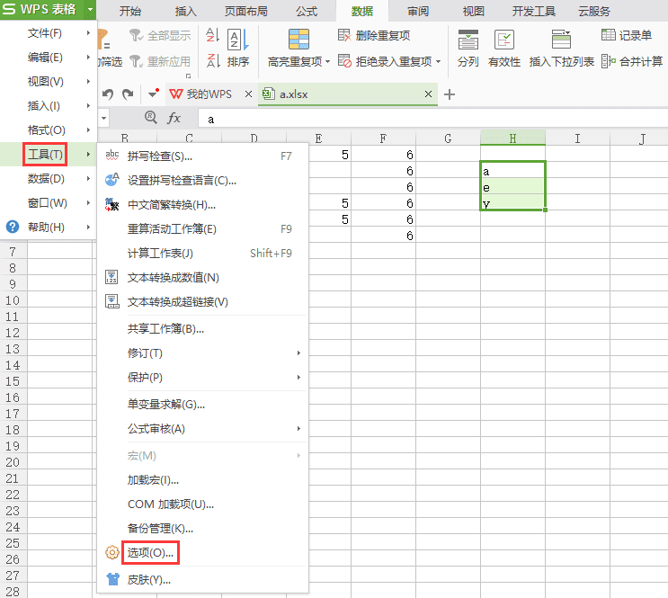
Task: Open the 数据(D) menu
Action: click(x=49, y=179)
